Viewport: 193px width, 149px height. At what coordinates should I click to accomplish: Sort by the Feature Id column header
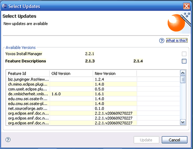[28, 73]
